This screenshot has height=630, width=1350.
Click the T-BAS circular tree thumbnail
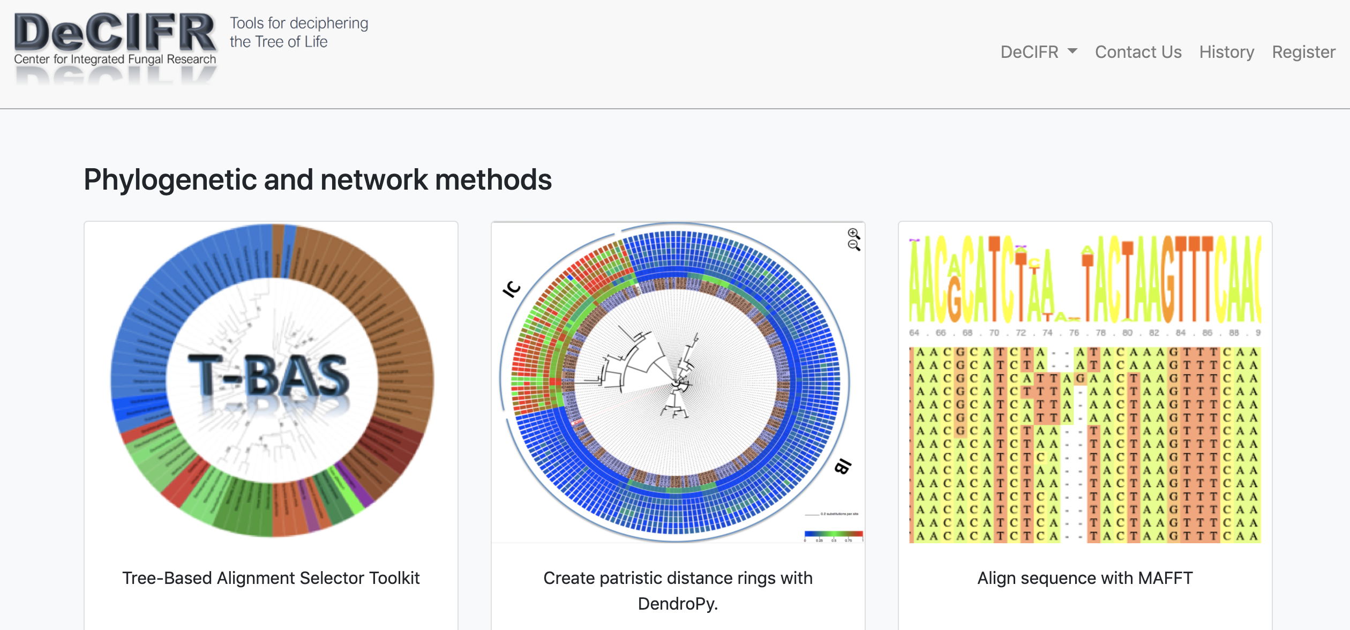point(272,381)
